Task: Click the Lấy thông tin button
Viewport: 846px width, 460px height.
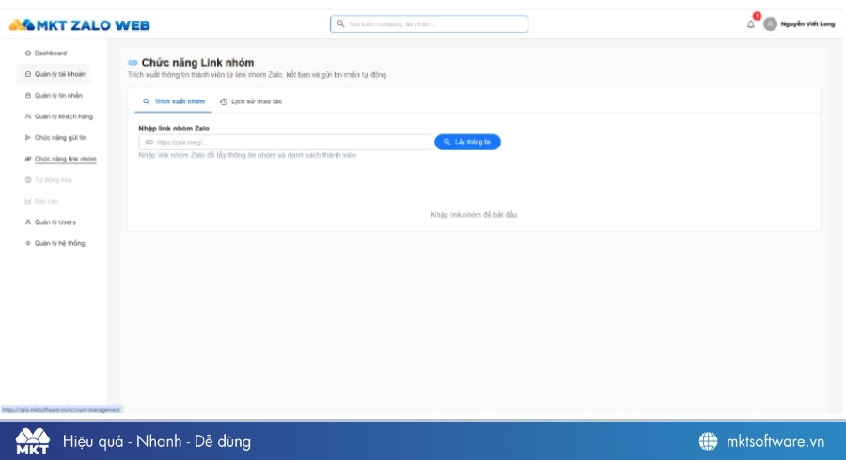Action: pyautogui.click(x=467, y=142)
